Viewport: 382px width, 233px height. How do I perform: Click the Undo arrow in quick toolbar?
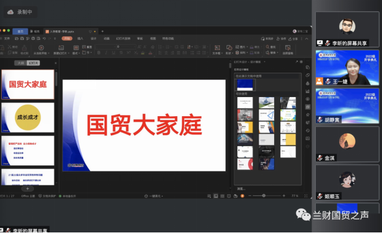pyautogui.click(x=44, y=39)
